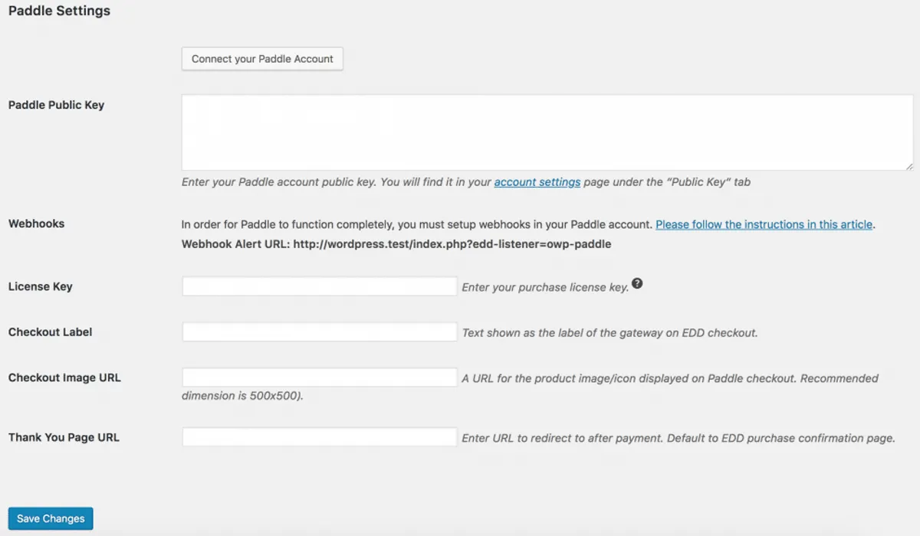Click the Thank You Page URL field
This screenshot has width=920, height=536.
320,437
